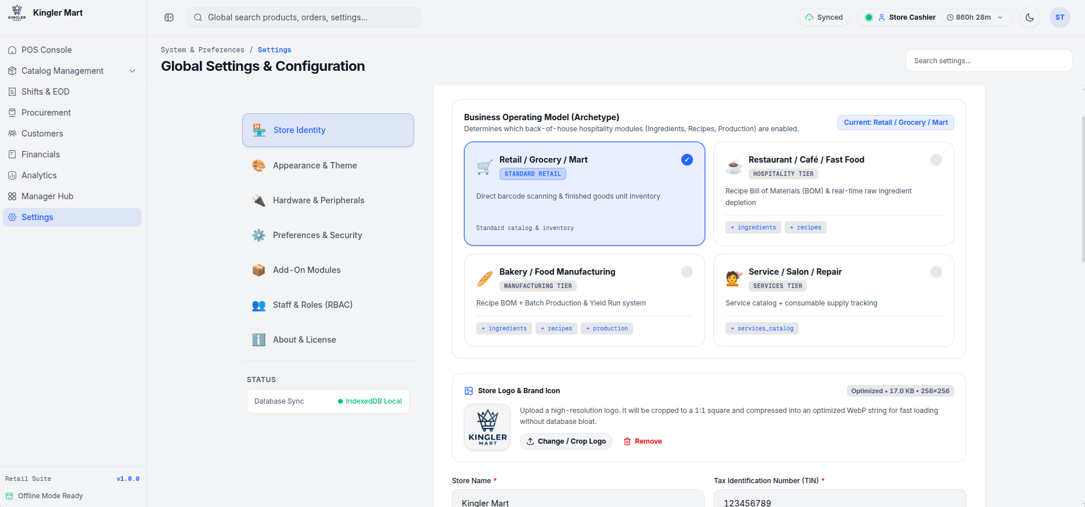Click the About & License info icon
This screenshot has height=507, width=1085.
coord(258,340)
